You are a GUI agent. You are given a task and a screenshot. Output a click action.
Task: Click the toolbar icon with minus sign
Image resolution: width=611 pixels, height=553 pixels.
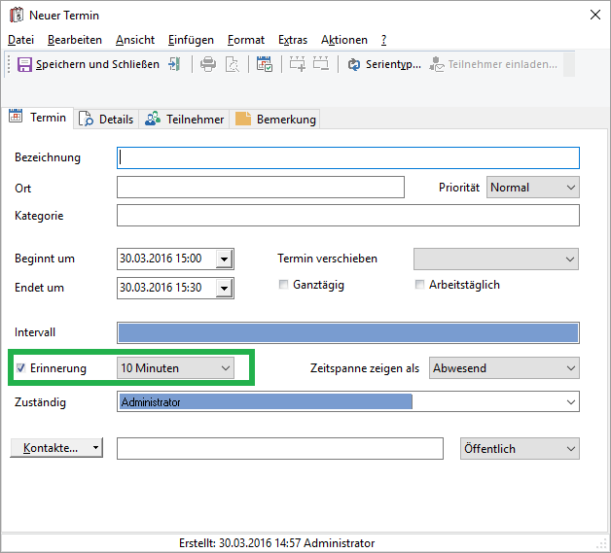click(321, 63)
